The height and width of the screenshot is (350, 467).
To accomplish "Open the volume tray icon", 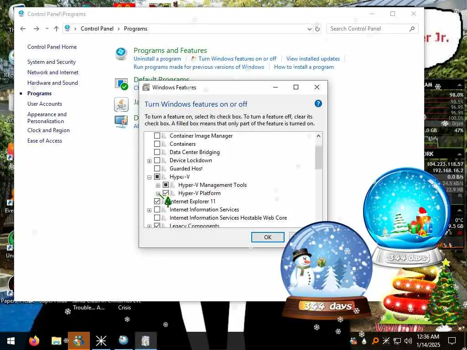I will [x=408, y=341].
